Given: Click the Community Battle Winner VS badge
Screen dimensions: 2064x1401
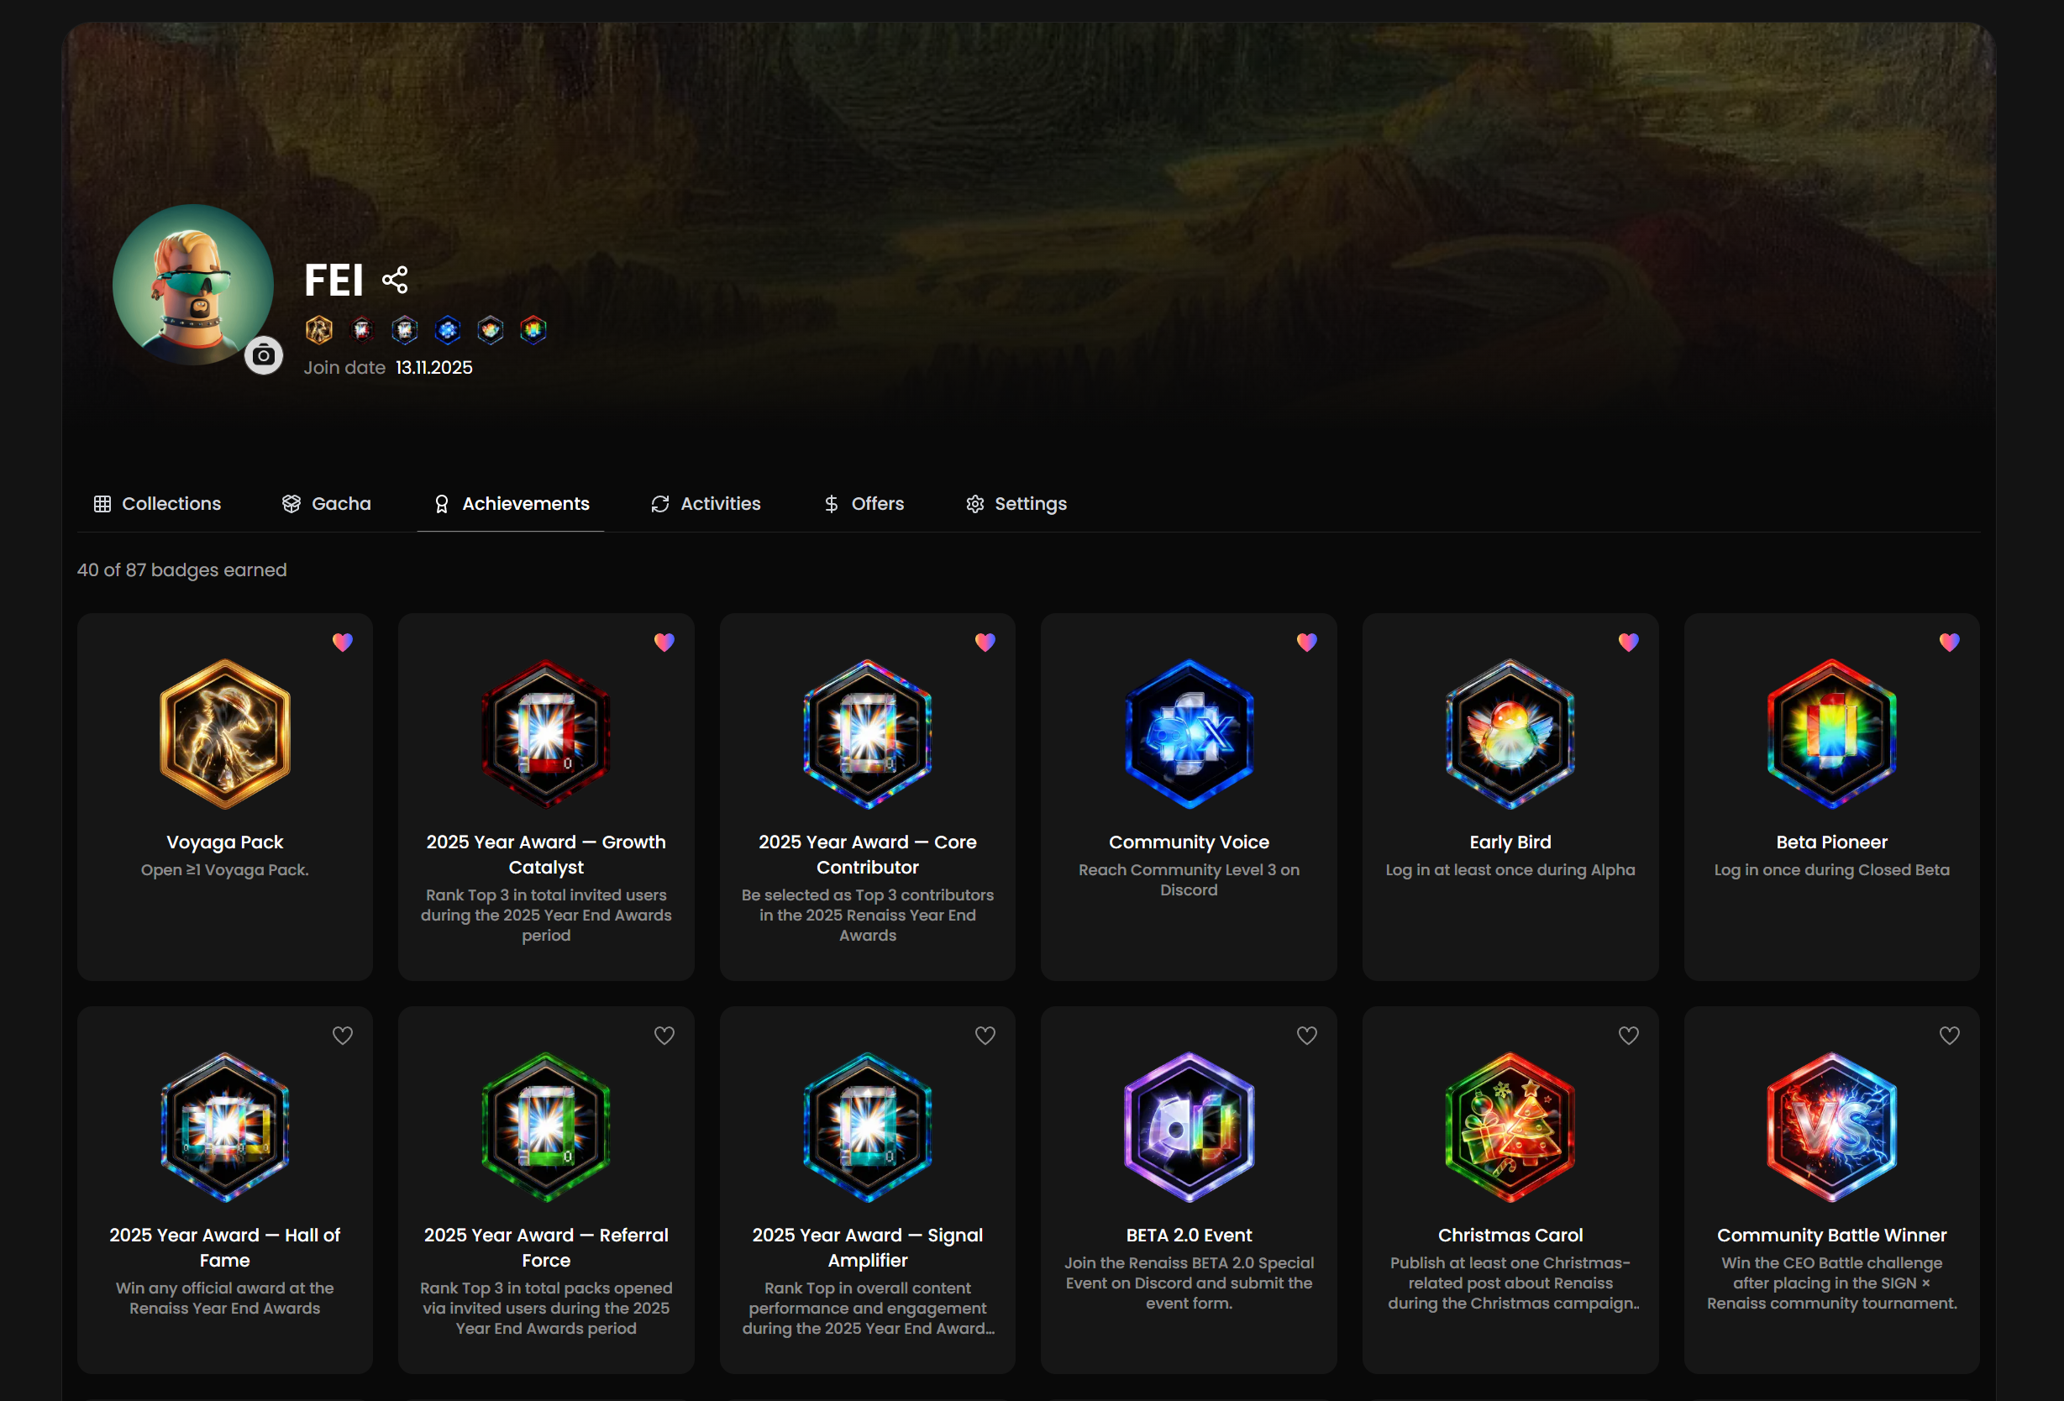Looking at the screenshot, I should pos(1831,1126).
